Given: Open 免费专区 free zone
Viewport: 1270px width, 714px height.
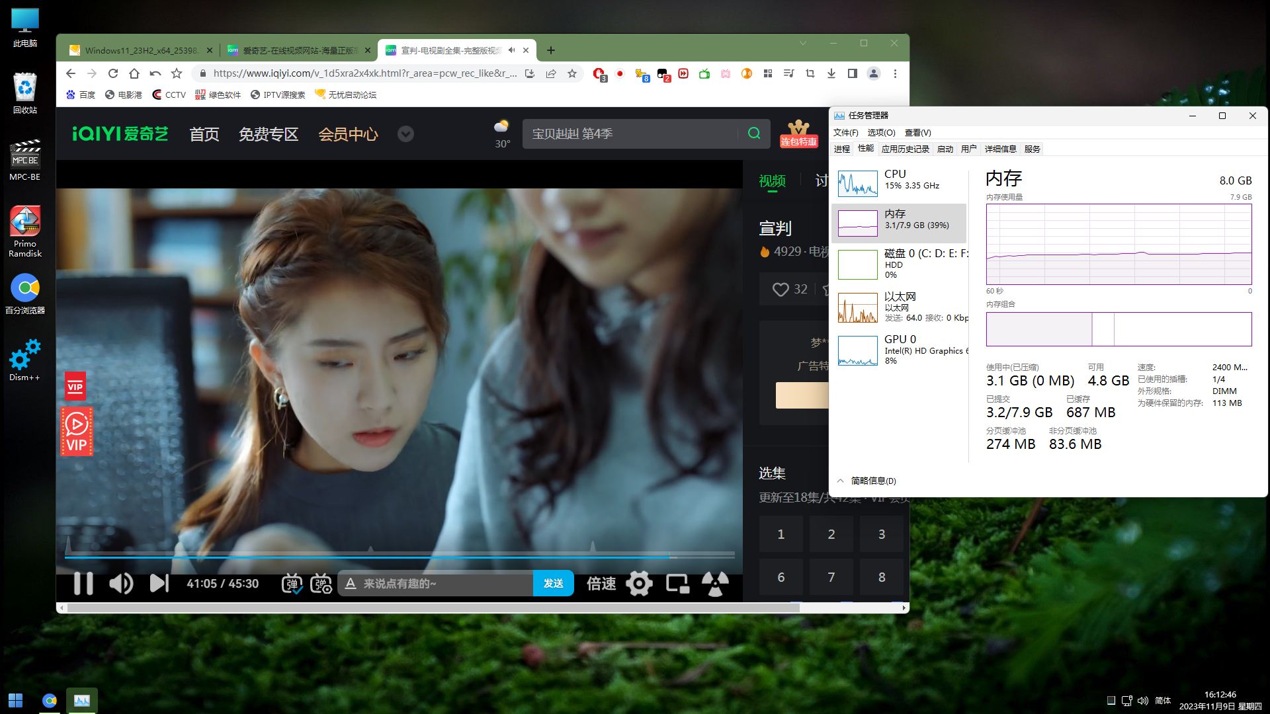Looking at the screenshot, I should (x=269, y=134).
